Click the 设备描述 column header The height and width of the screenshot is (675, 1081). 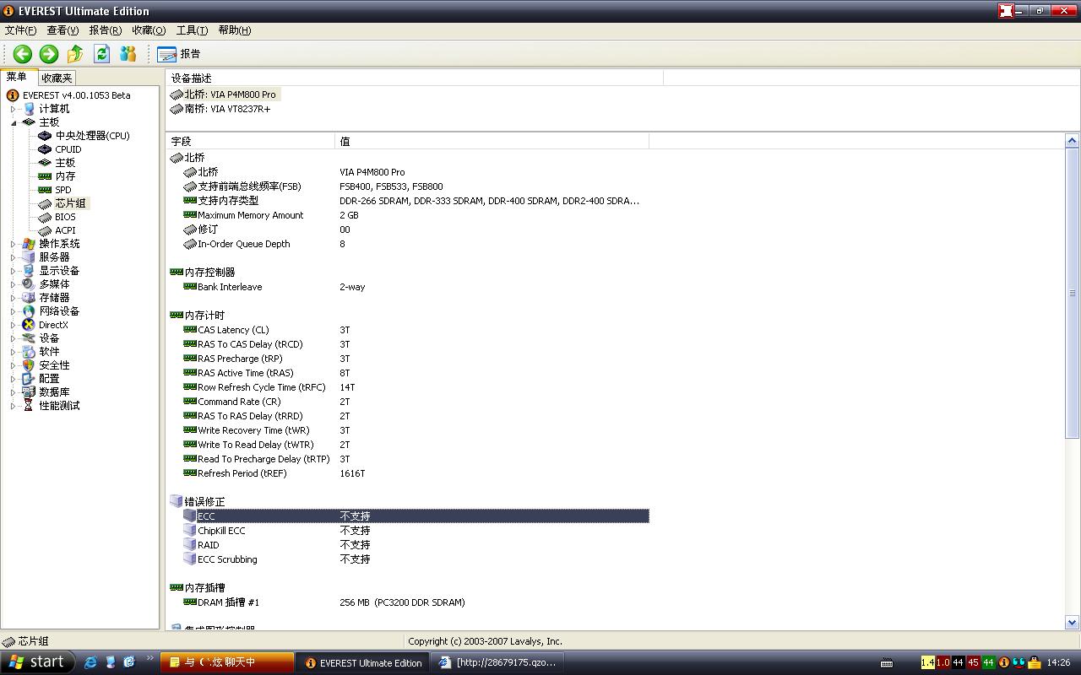(415, 78)
